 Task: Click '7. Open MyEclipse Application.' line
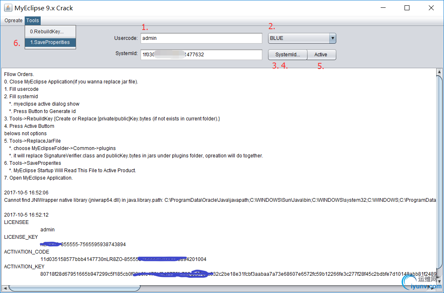pos(38,178)
